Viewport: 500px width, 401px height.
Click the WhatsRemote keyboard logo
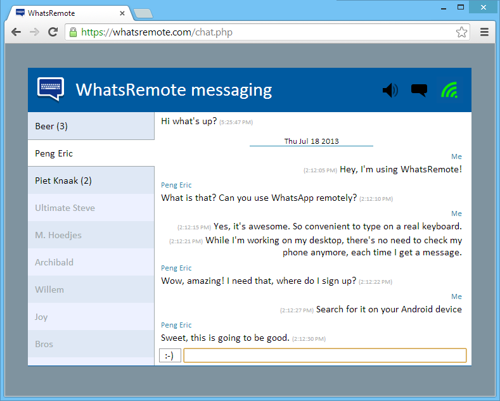[x=51, y=89]
